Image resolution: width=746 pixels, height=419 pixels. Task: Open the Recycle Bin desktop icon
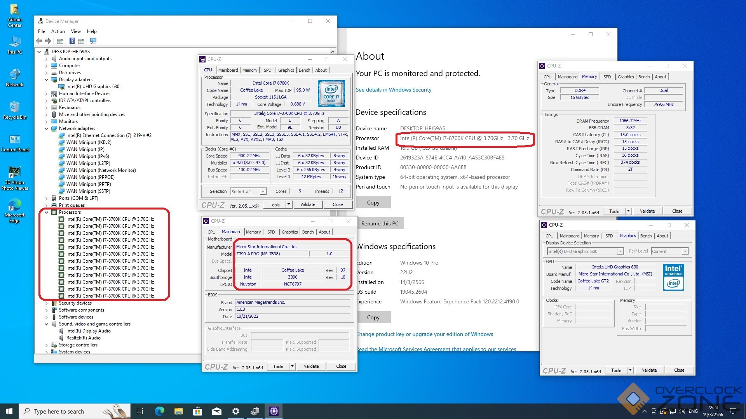click(x=15, y=110)
